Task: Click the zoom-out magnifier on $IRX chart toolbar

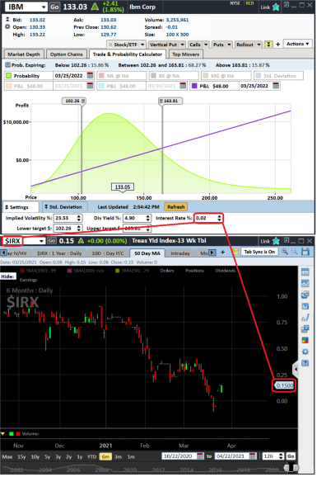Action: point(294,251)
